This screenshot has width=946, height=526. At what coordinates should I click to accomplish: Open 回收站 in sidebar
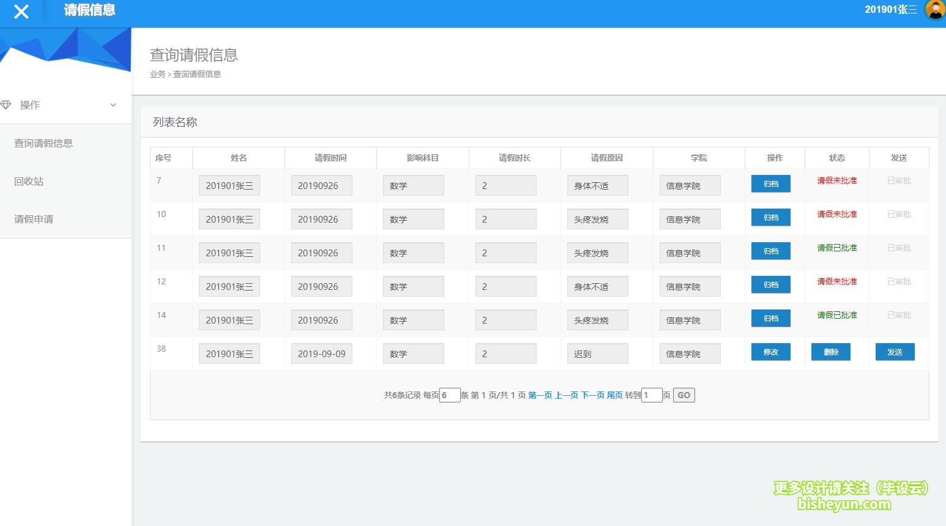point(29,181)
